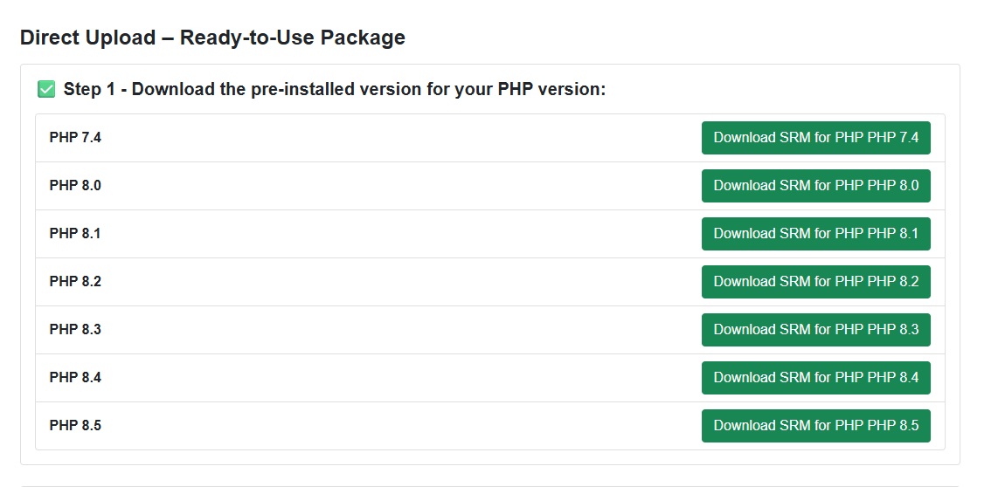Download SRM for PHP 8.0

coord(815,186)
